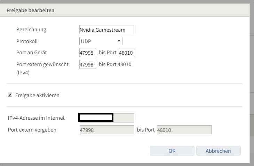The height and width of the screenshot is (166, 254).
Task: Click the IPv4-Adresse im Internet label
Action: tap(36, 118)
